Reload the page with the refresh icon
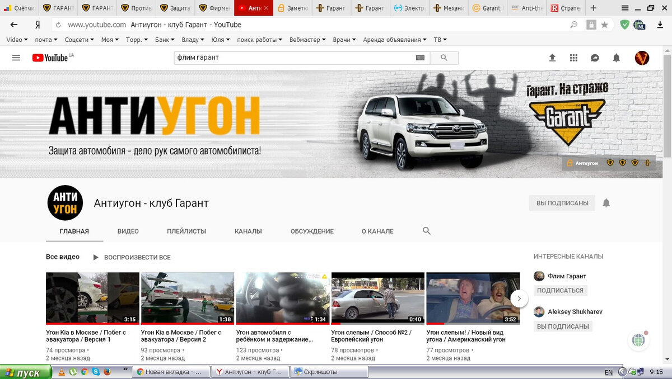 [x=58, y=25]
